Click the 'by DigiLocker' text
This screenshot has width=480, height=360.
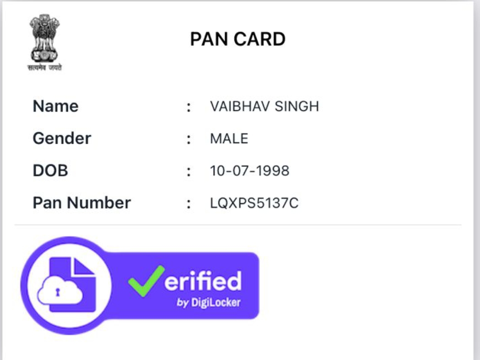[209, 302]
